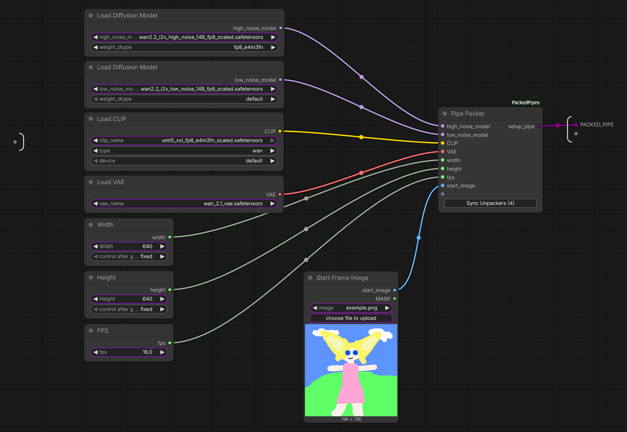The width and height of the screenshot is (627, 432).
Task: Click the start_image output socket
Action: (x=395, y=290)
